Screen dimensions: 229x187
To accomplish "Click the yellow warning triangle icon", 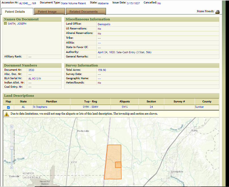I will click(x=7, y=114).
